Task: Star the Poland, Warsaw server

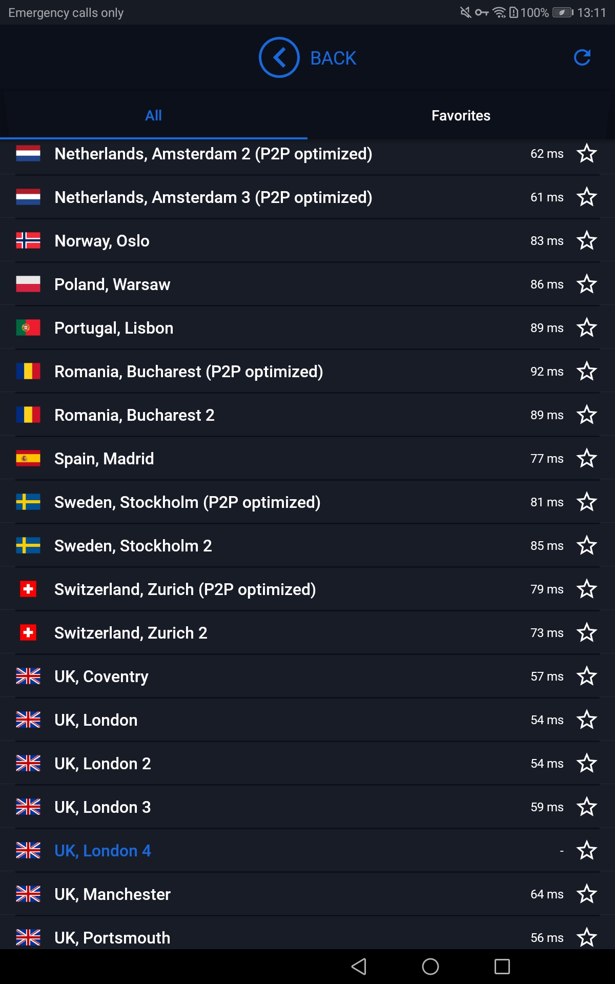Action: click(587, 284)
